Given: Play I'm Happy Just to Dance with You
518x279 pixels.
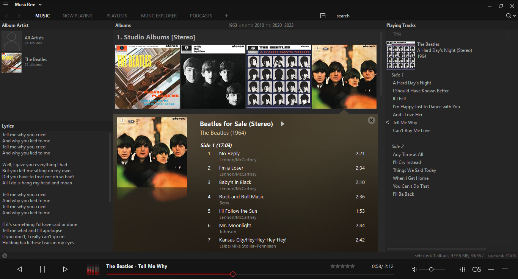Looking at the screenshot, I should click(426, 107).
